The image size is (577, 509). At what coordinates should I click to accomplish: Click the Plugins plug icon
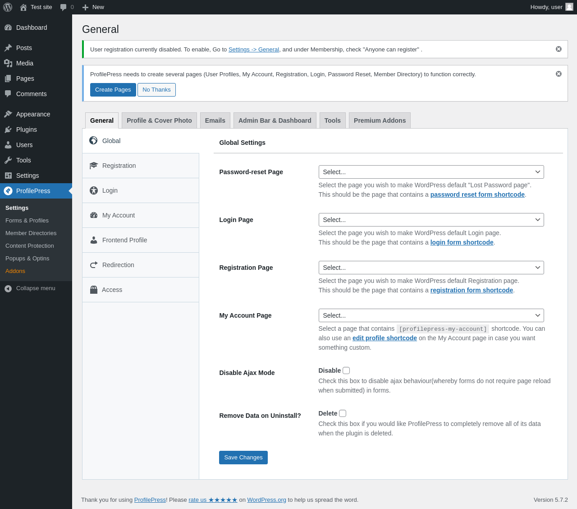point(8,130)
